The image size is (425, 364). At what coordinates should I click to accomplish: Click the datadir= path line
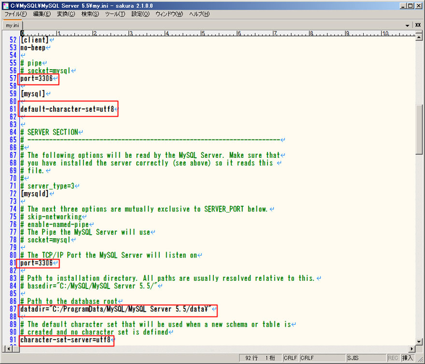(116, 309)
